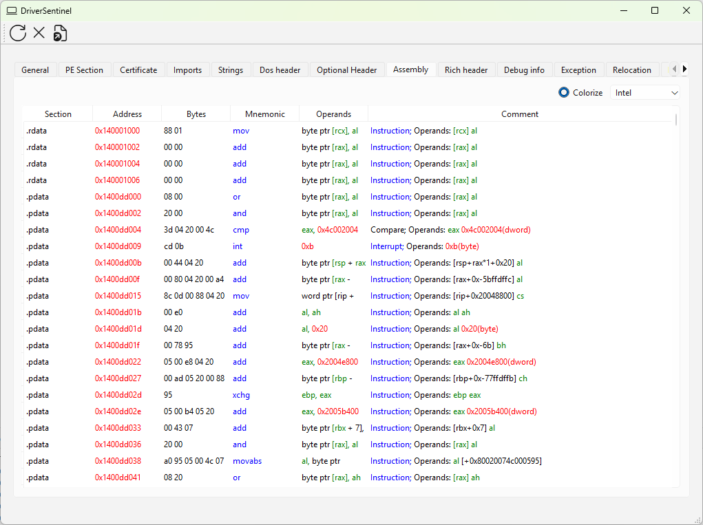Open the Intel syntax dropdown
Screen dimensions: 703x525
coord(644,93)
